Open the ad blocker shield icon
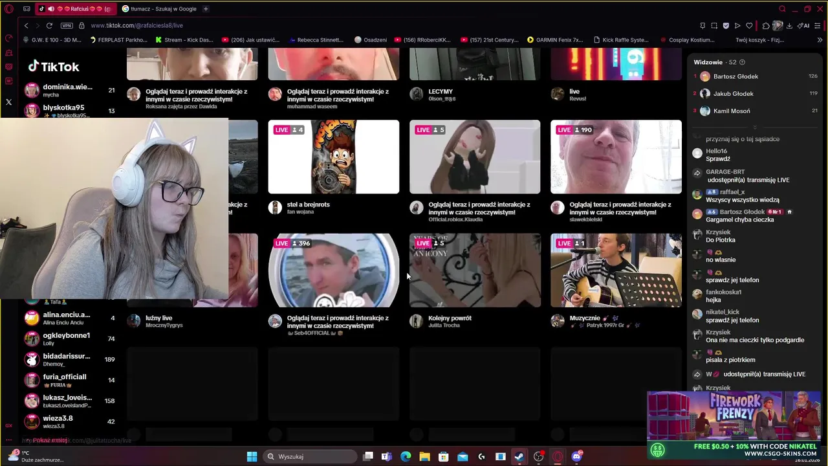828x466 pixels. 726,25
